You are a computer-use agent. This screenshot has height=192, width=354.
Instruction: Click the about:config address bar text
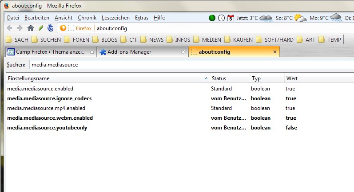point(112,28)
